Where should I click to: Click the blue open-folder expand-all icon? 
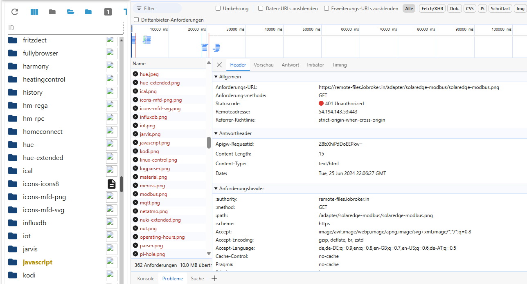[70, 12]
